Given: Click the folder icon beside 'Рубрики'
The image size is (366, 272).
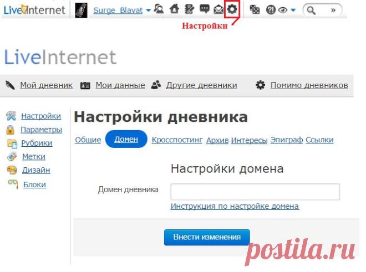Looking at the screenshot, I should (x=12, y=143).
